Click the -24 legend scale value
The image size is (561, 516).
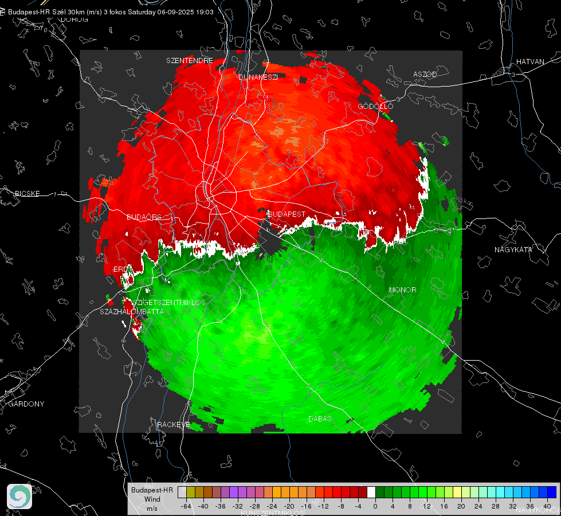tap(272, 506)
